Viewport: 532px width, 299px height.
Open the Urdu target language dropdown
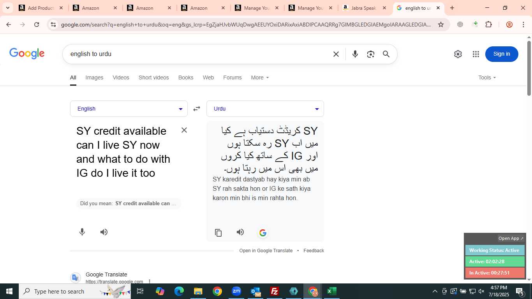click(265, 109)
